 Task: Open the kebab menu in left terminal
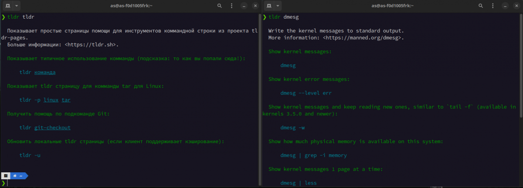(231, 6)
